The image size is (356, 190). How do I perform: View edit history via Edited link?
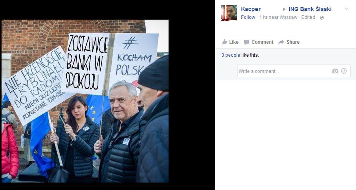pyautogui.click(x=308, y=17)
